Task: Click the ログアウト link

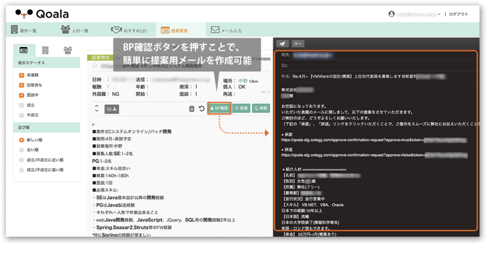Action: 458,14
